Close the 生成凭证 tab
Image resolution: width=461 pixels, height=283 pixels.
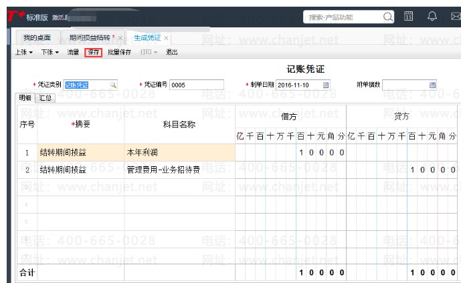point(166,38)
